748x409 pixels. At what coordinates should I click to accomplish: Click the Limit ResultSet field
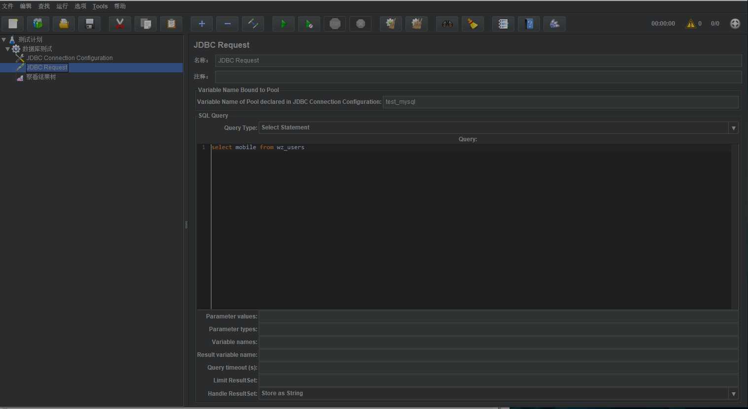click(x=499, y=380)
